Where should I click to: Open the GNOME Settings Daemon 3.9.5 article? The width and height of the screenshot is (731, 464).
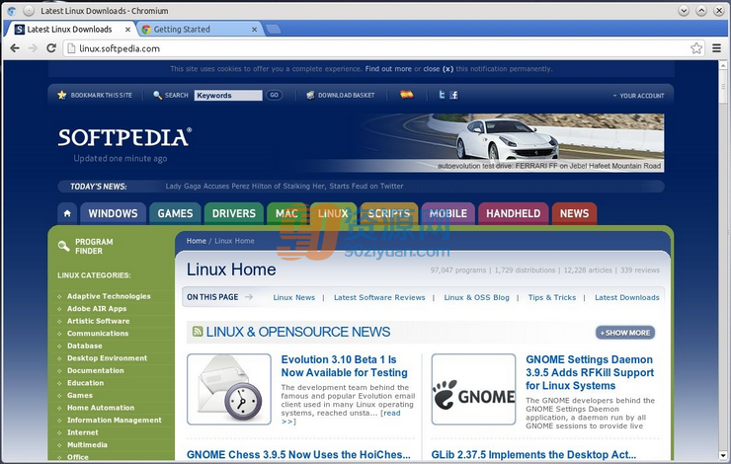coord(590,373)
